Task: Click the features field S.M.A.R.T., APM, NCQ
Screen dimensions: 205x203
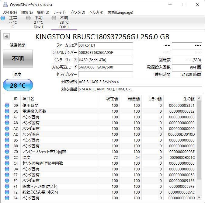Action: point(140,89)
